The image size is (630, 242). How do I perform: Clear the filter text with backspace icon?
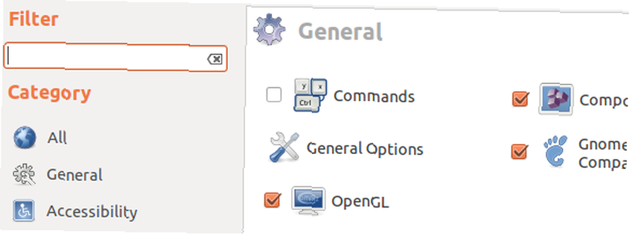[x=215, y=59]
